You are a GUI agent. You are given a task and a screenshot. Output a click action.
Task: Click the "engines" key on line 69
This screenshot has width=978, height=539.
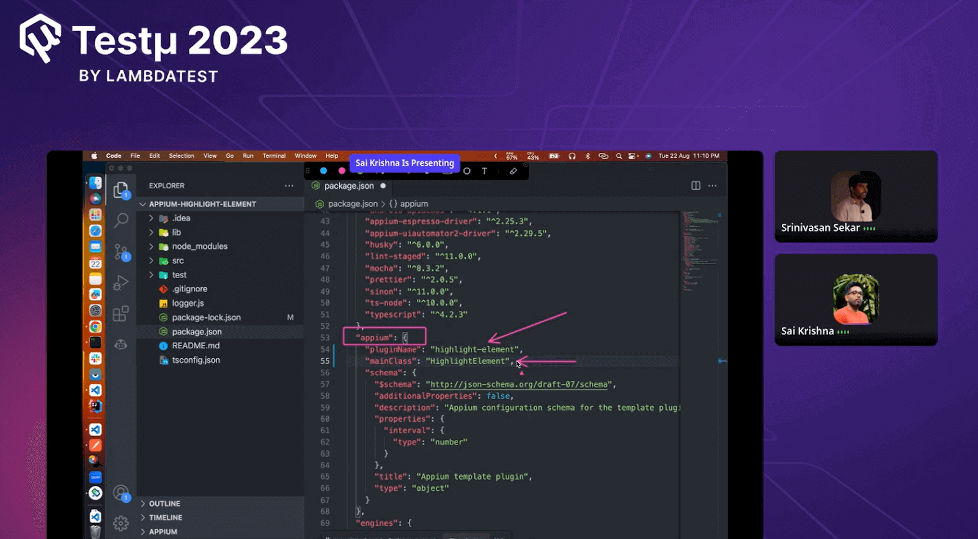376,523
